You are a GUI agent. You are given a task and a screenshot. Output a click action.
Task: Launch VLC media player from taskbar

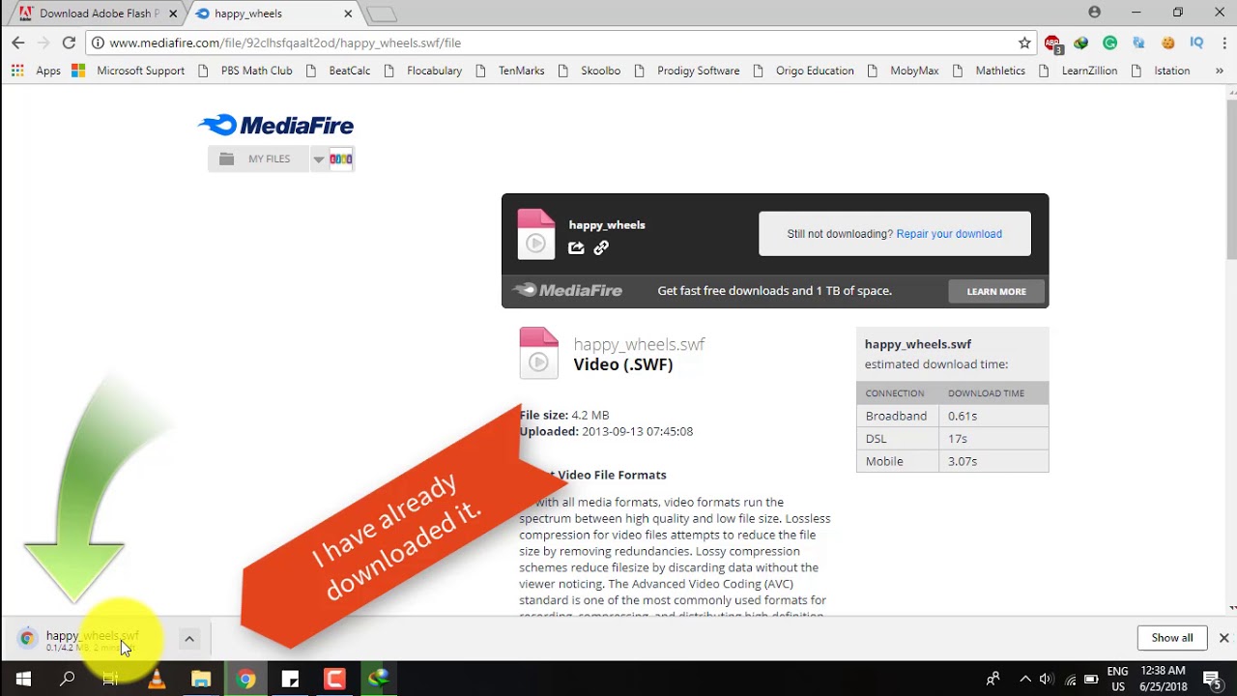(157, 679)
